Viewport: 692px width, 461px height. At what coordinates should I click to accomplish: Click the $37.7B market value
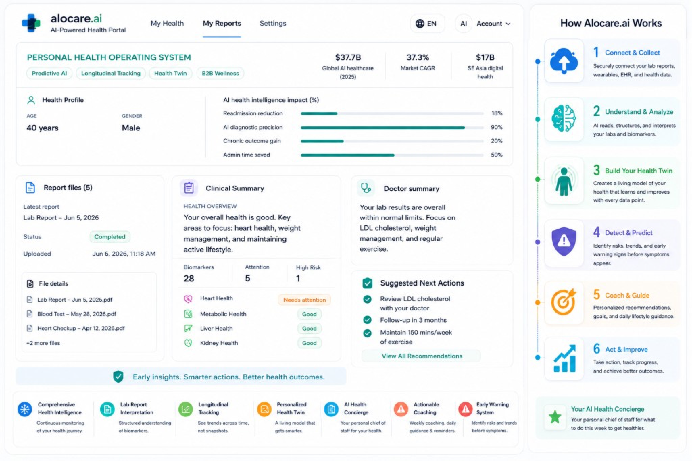(348, 57)
